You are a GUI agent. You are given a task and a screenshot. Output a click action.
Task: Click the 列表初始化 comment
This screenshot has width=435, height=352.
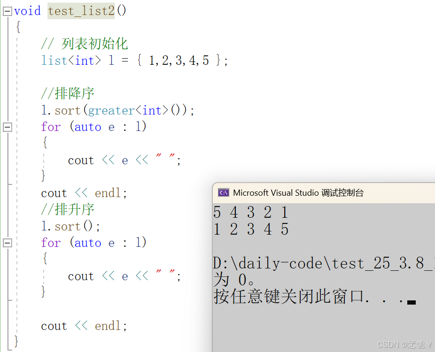(x=85, y=43)
